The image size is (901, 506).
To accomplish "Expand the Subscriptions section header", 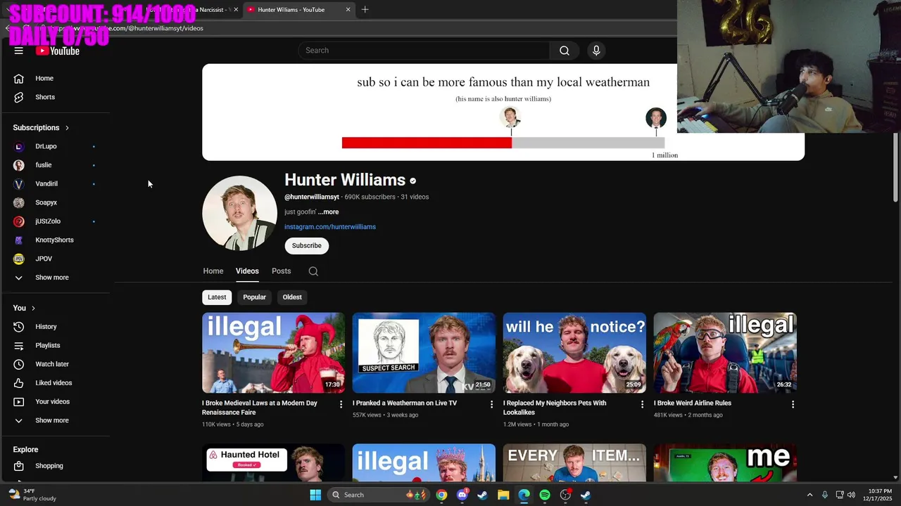I will tap(41, 128).
